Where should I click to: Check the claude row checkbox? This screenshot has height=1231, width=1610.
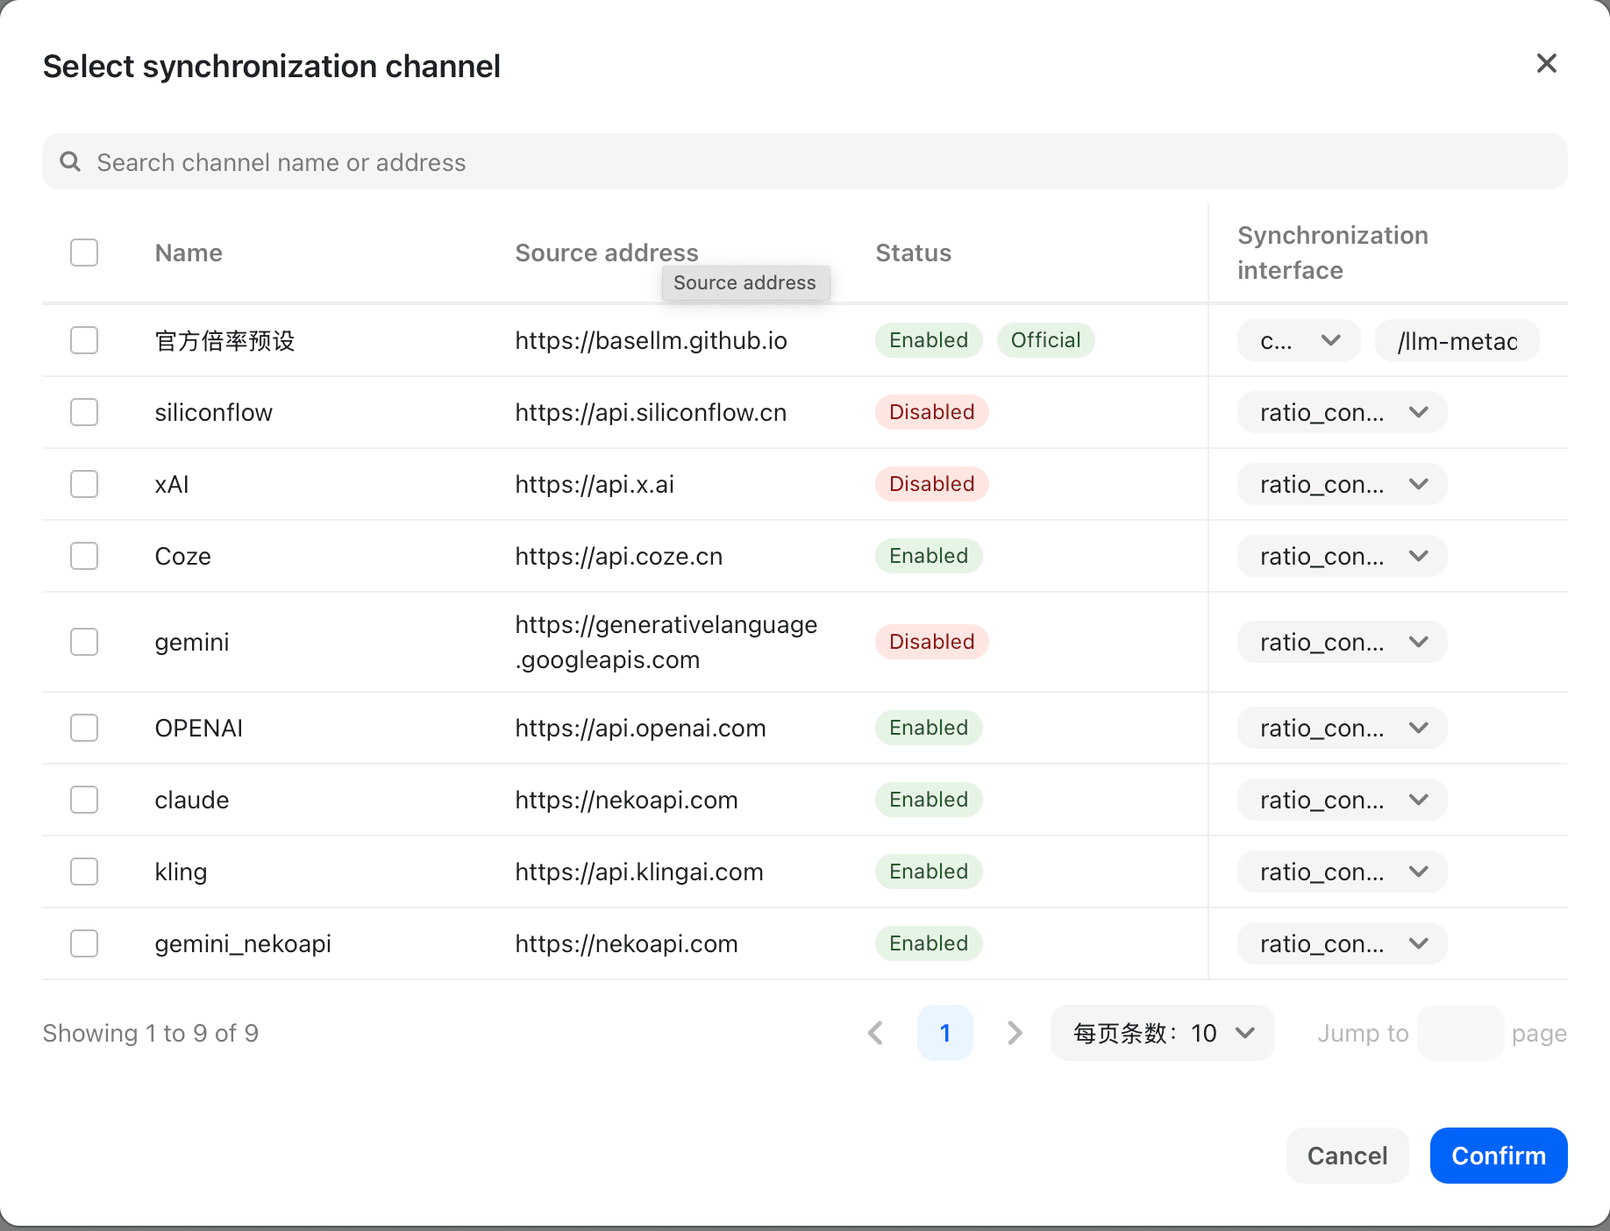point(84,800)
